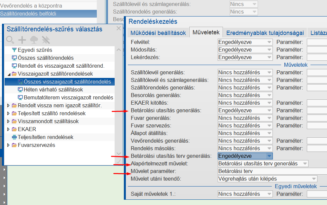Open background Szállítólevél és számlagenerálás Nincs dropdown
The height and width of the screenshot is (205, 327).
point(243,4)
